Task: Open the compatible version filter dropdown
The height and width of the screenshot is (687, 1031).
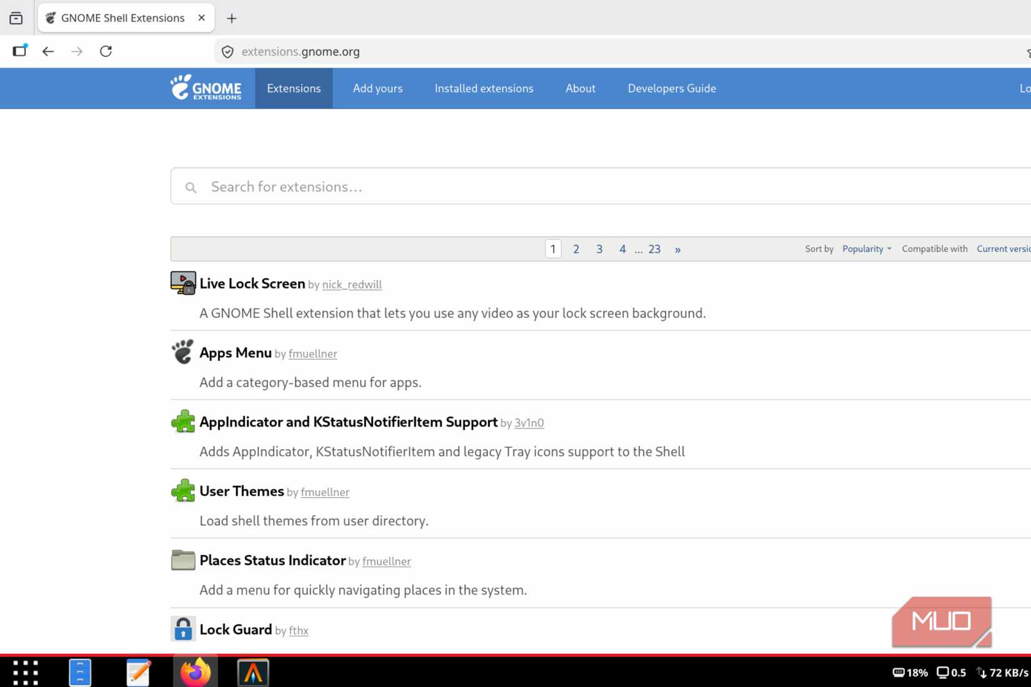Action: click(1002, 249)
